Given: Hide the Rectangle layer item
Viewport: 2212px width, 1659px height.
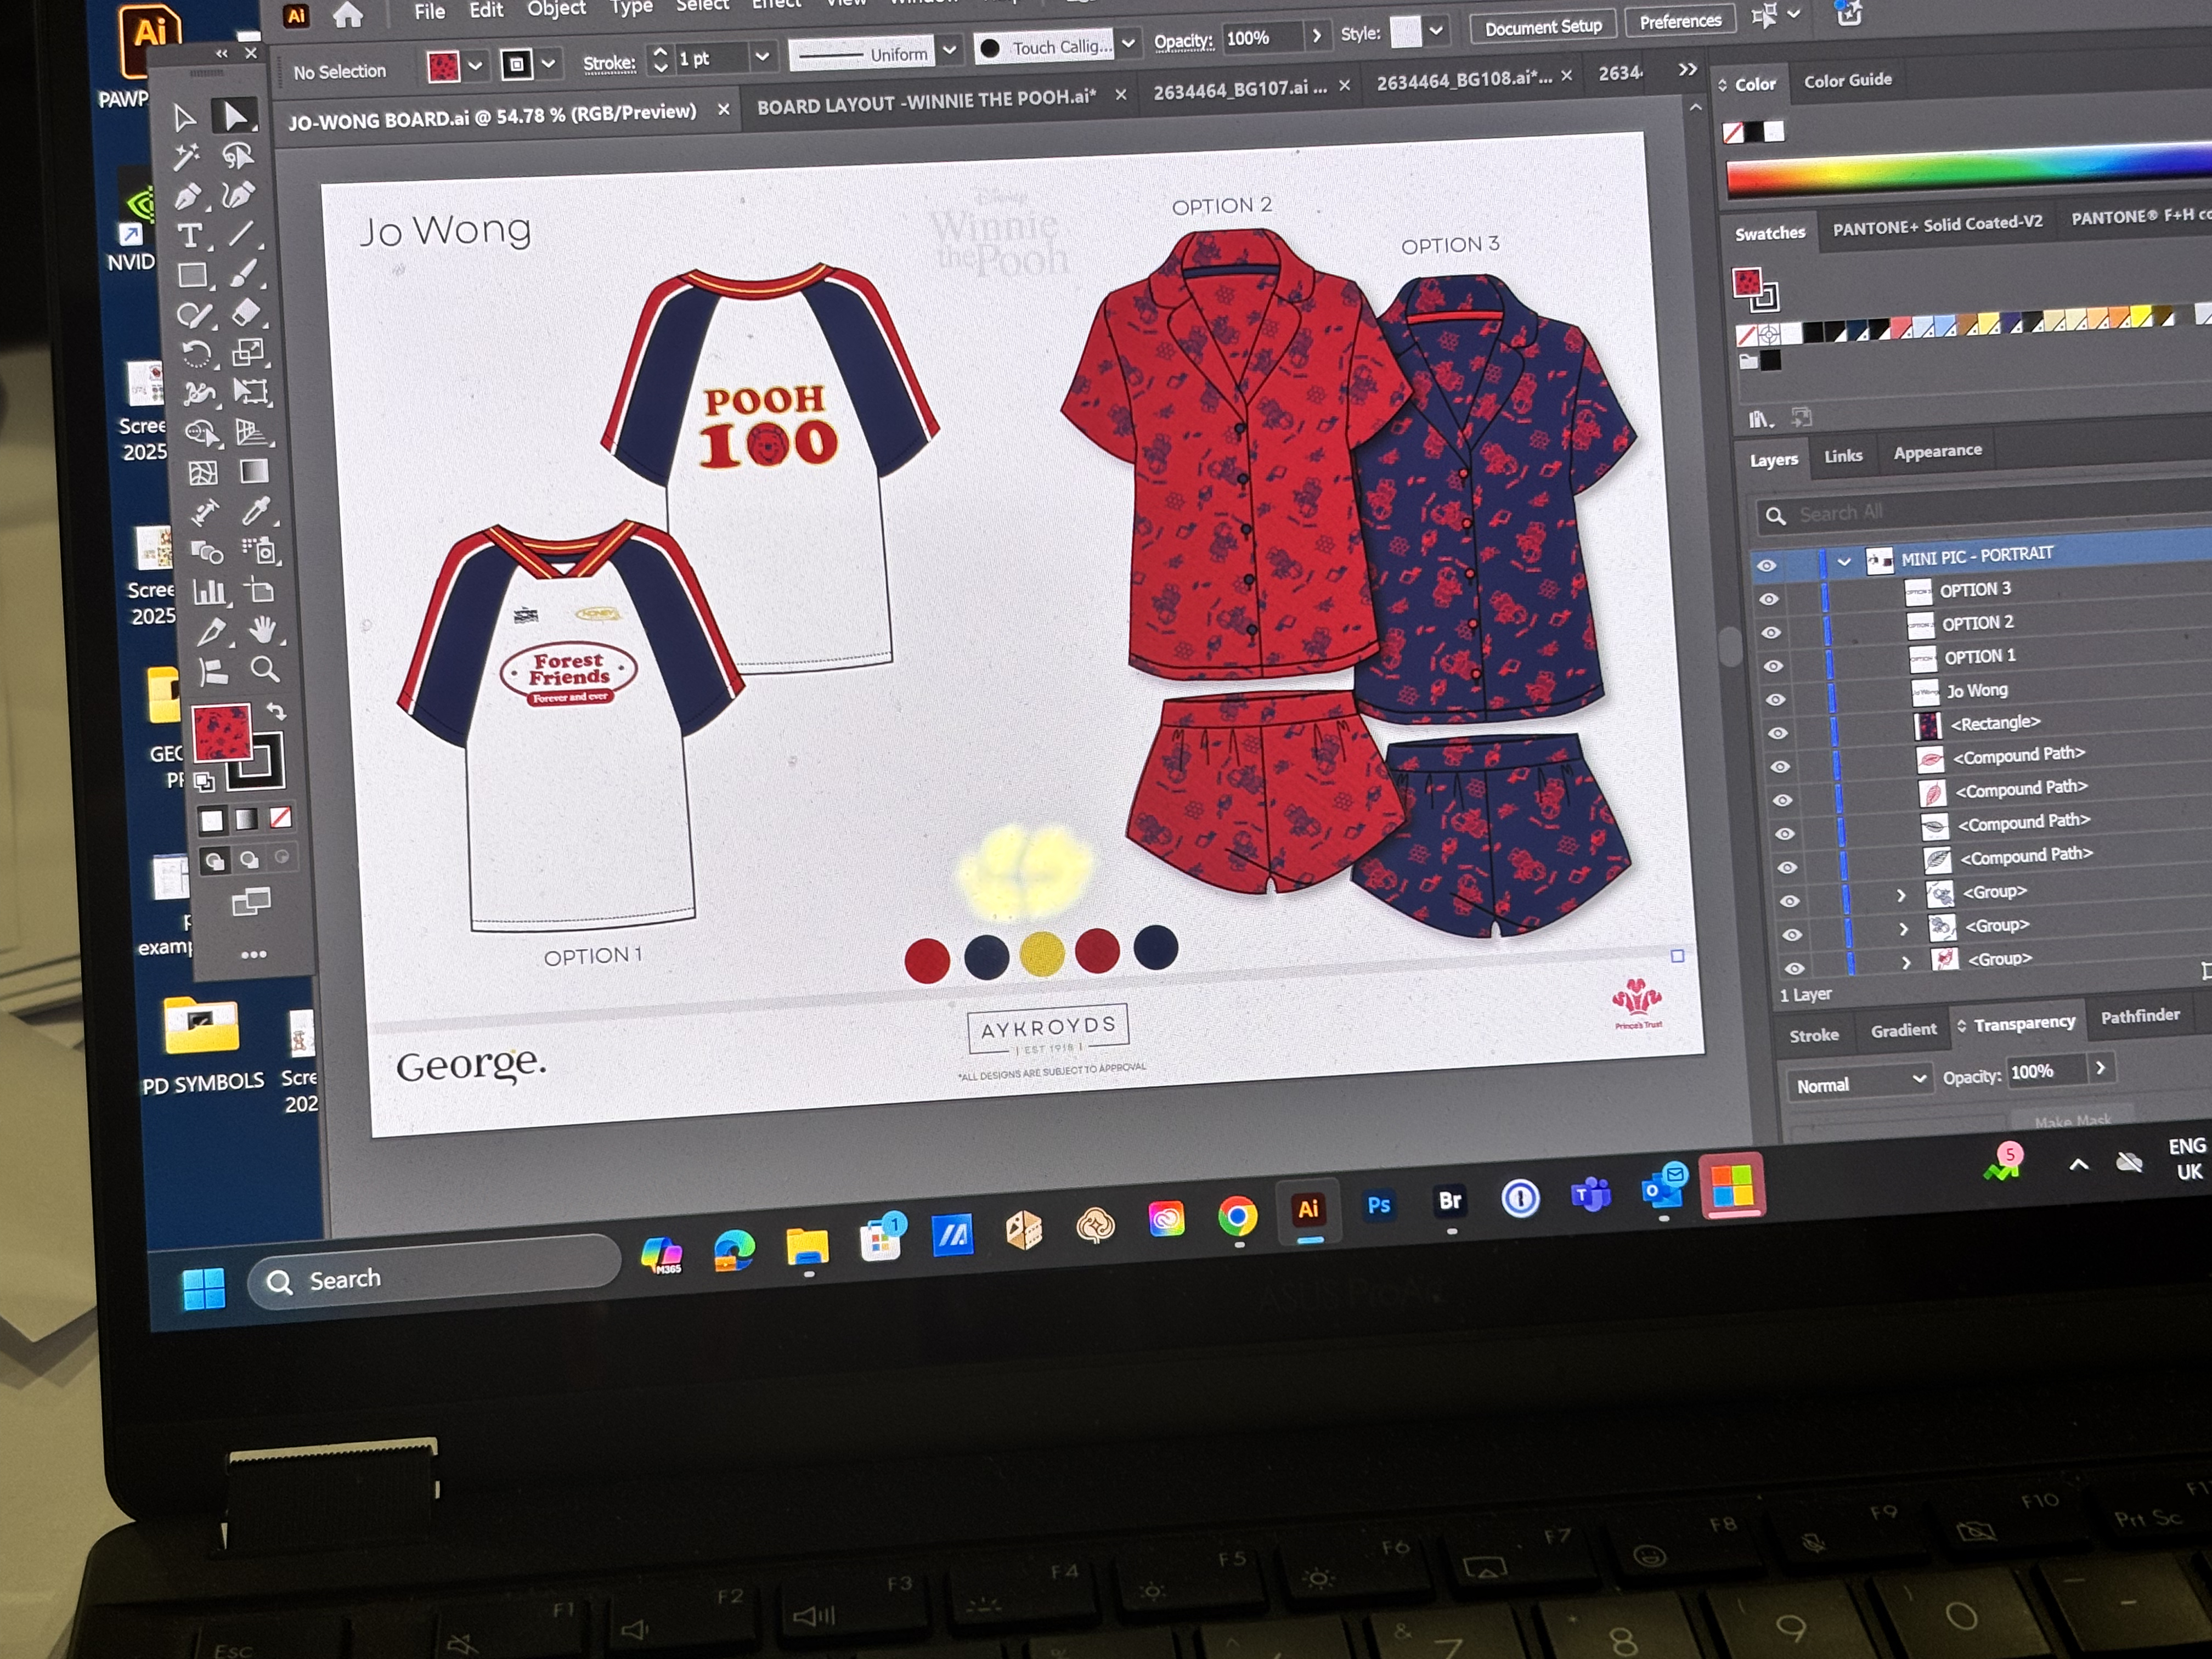Looking at the screenshot, I should click(1778, 733).
